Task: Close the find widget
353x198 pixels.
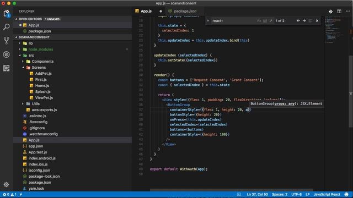Action: pos(317,21)
